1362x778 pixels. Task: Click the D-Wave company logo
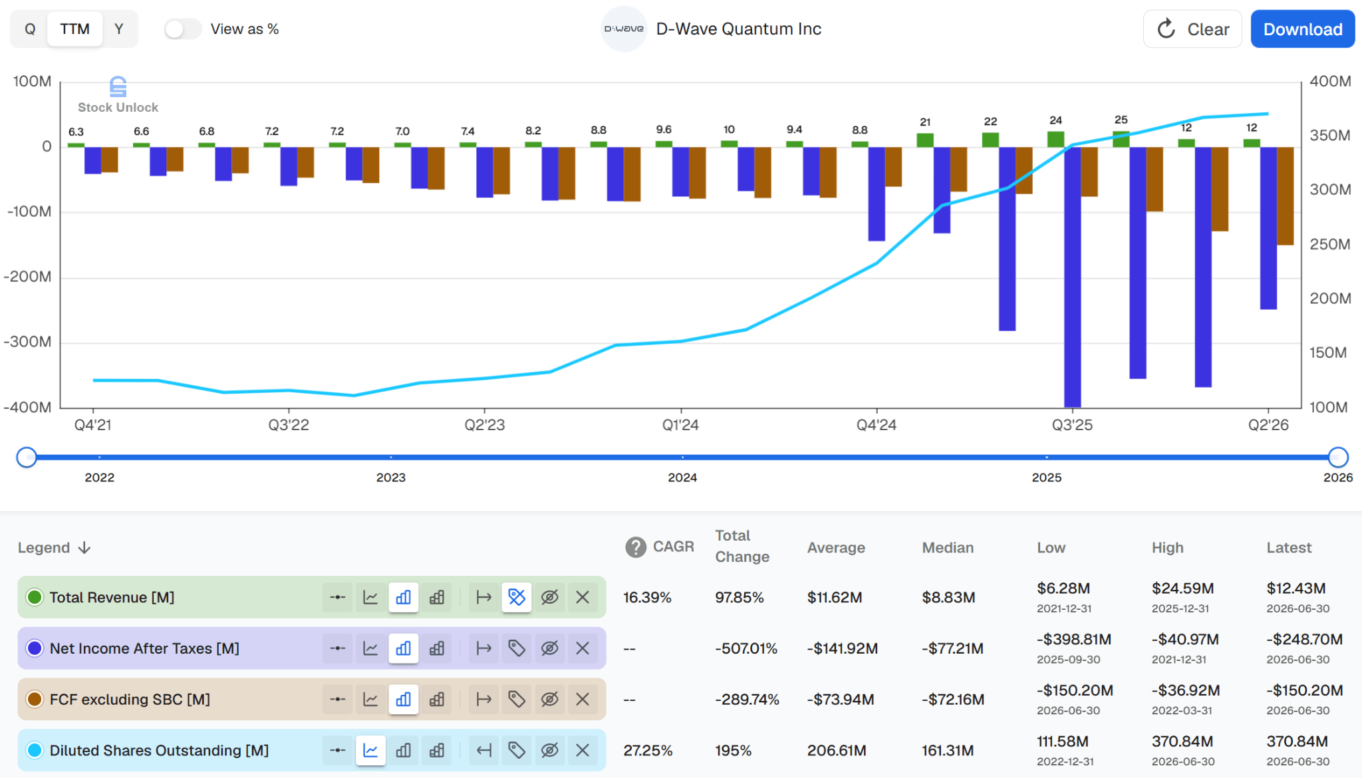624,29
